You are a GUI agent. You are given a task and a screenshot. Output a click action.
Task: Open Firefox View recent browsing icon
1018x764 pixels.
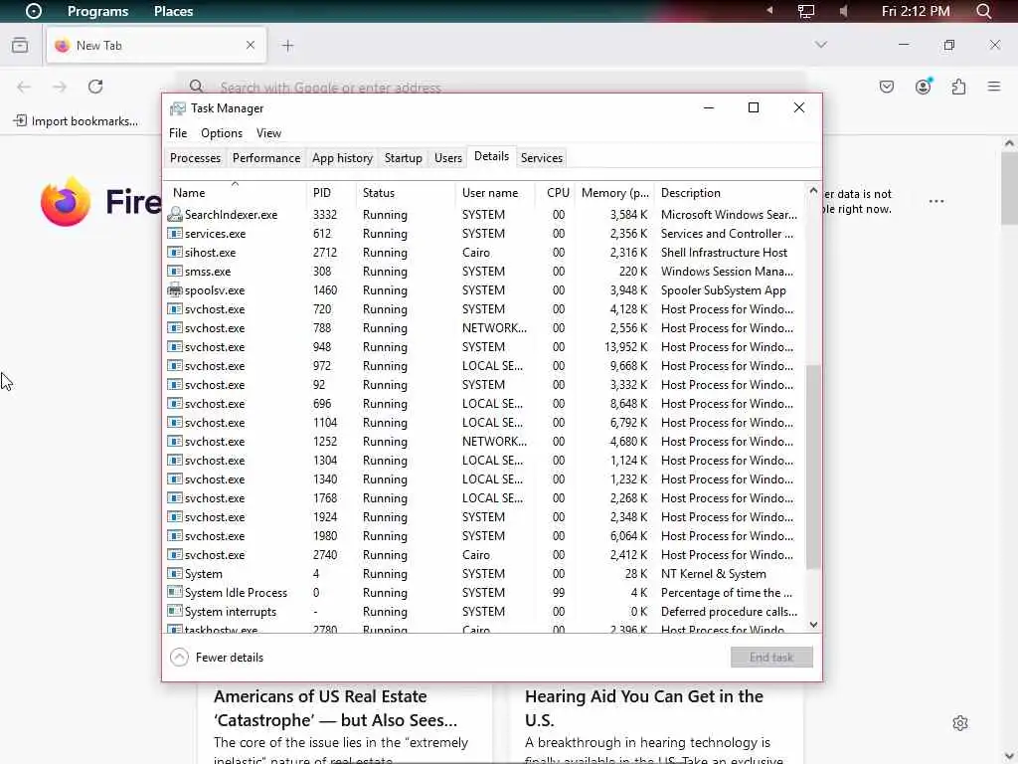20,45
